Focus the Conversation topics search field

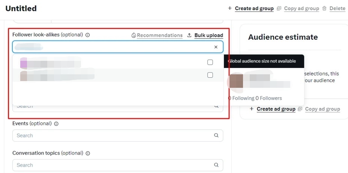118,165
